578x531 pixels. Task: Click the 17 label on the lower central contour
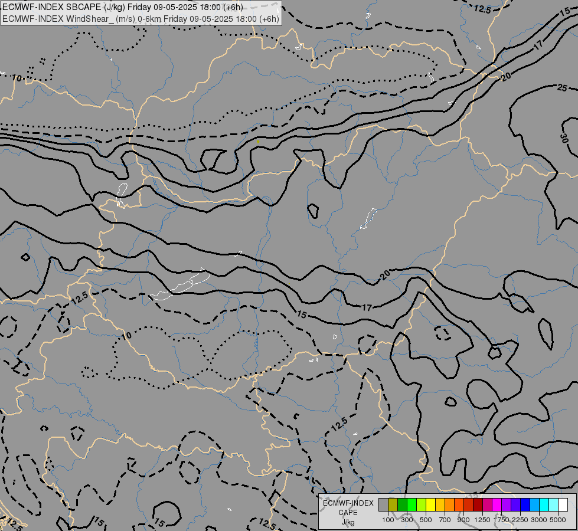[367, 307]
